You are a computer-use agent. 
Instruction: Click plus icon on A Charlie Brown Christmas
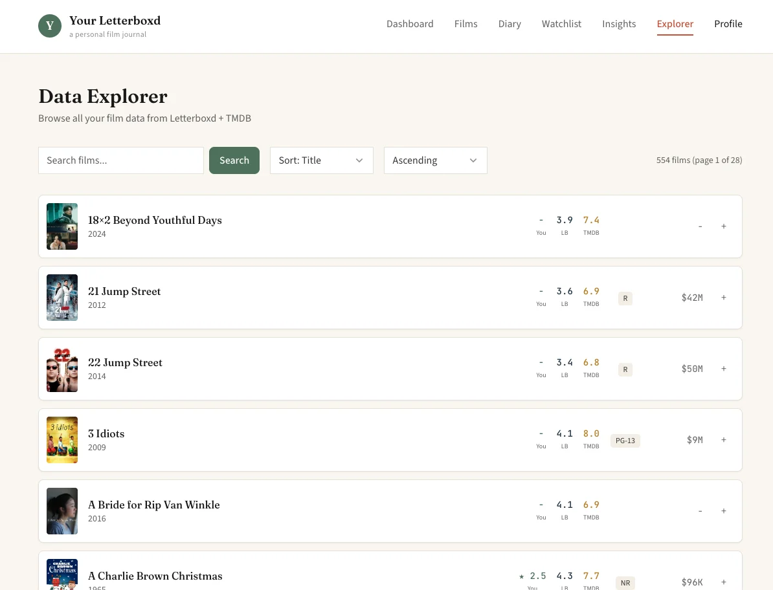(723, 582)
